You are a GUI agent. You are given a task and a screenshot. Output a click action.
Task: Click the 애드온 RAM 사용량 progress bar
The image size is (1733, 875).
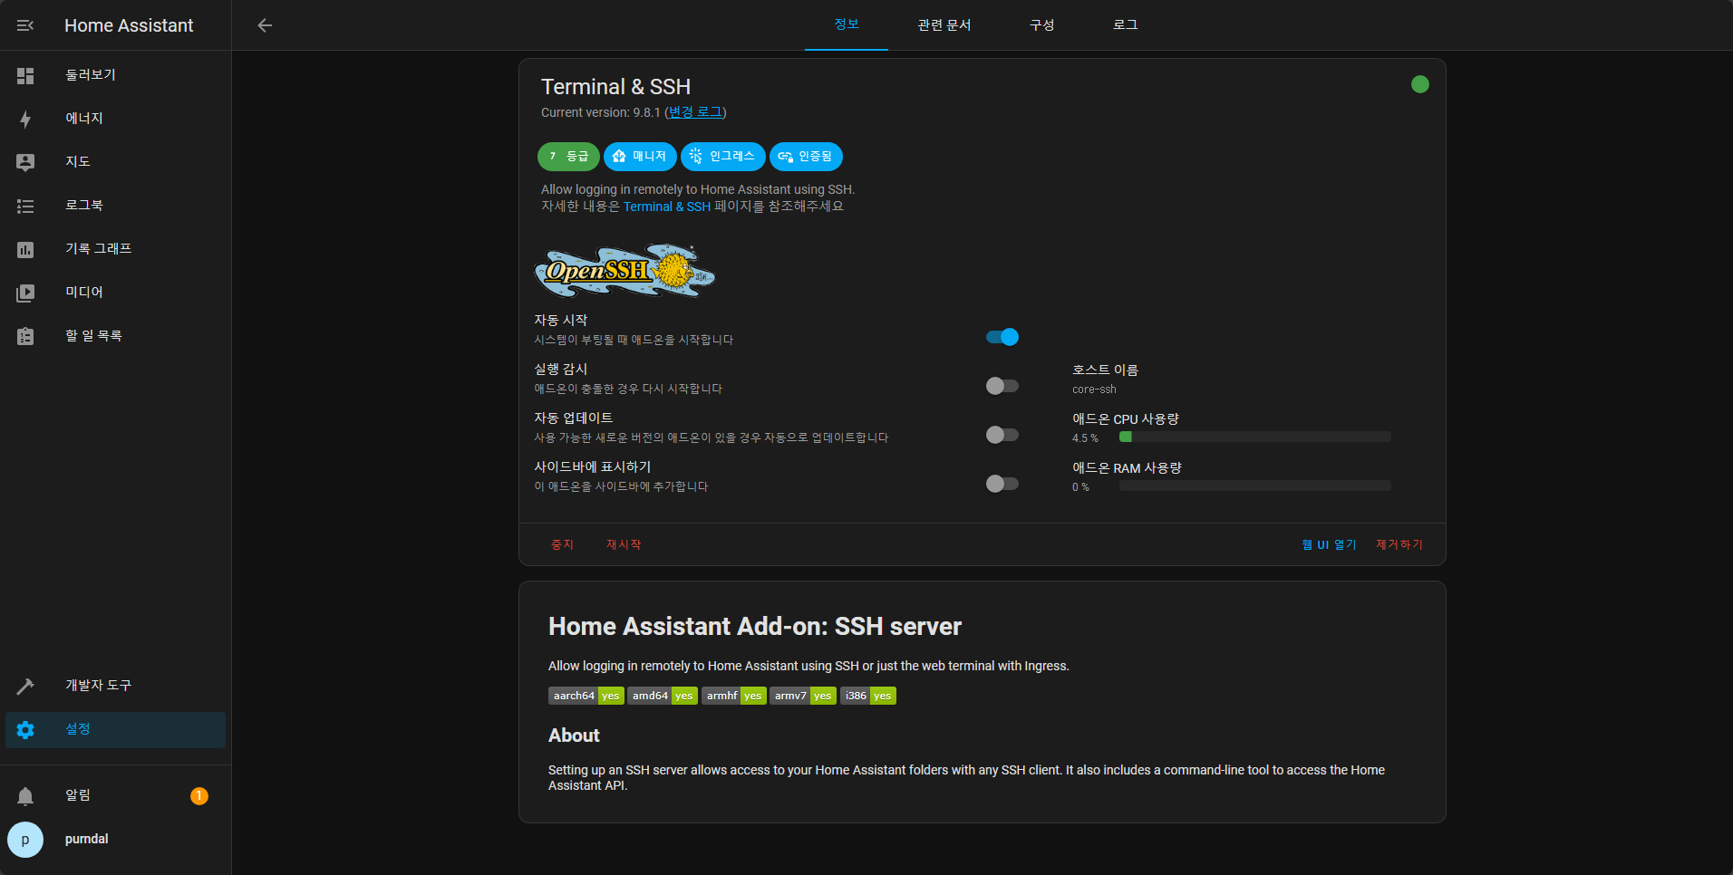coord(1255,486)
